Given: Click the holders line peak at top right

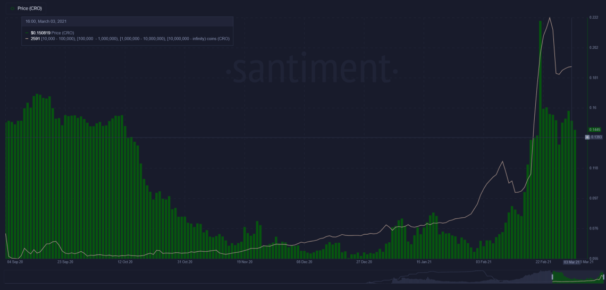Looking at the screenshot, I should (550, 18).
